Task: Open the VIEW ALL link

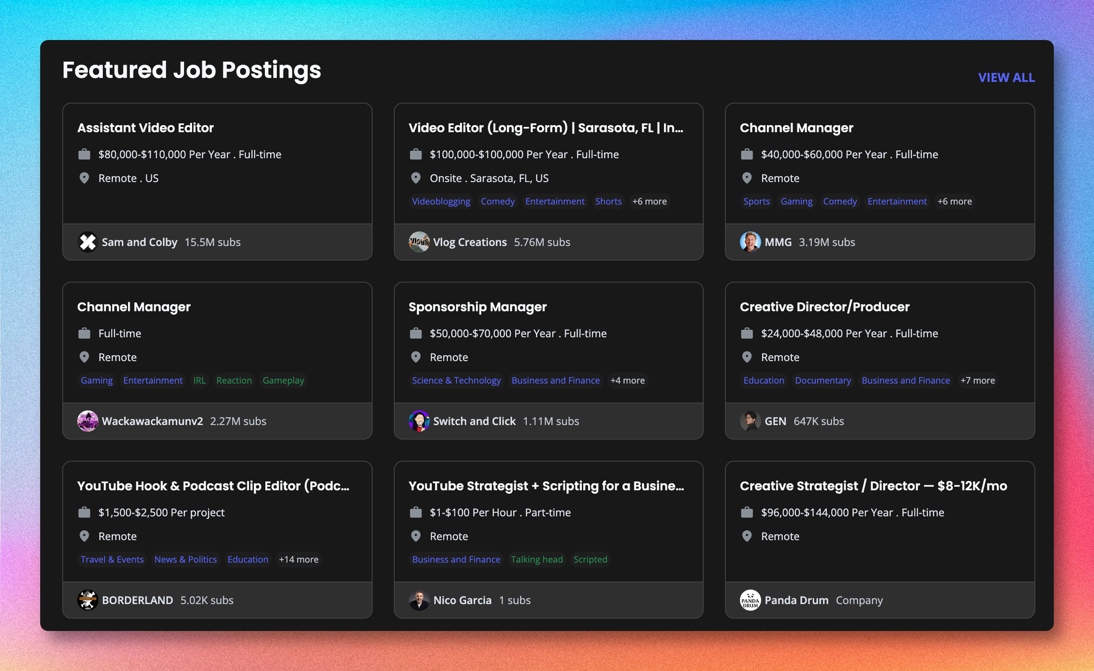Action: click(1006, 78)
